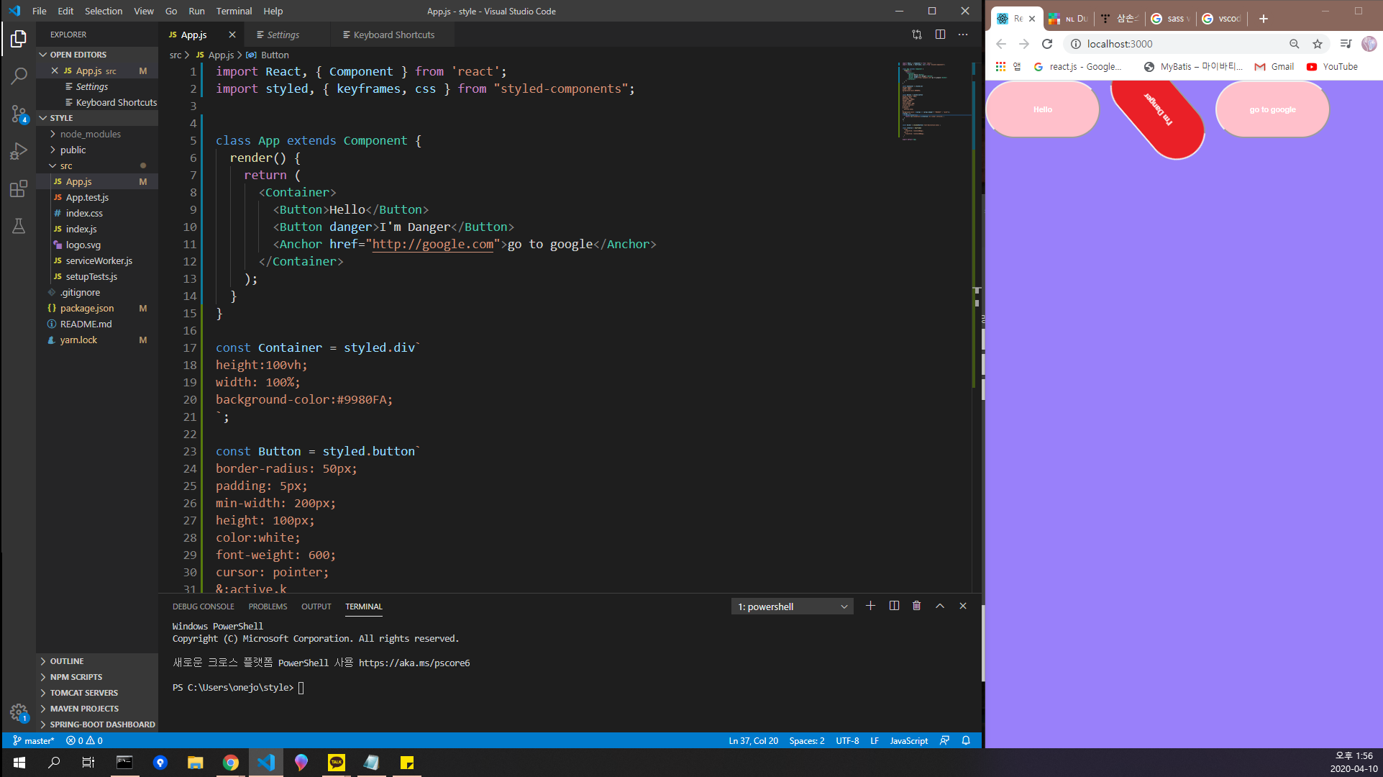The height and width of the screenshot is (777, 1383).
Task: Switch to the PROBLEMS tab
Action: click(268, 606)
